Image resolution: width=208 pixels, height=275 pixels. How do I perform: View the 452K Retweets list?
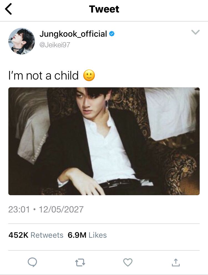pyautogui.click(x=36, y=235)
